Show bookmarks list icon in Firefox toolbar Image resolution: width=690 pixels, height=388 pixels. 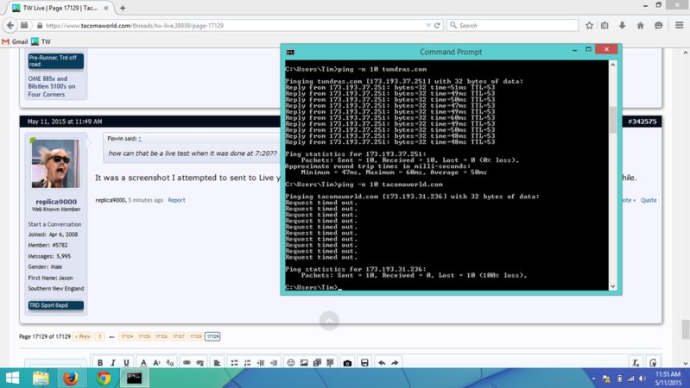pyautogui.click(x=605, y=26)
